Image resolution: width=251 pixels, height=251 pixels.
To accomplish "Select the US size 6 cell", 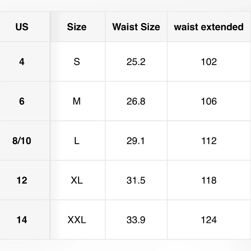I will (x=22, y=101).
